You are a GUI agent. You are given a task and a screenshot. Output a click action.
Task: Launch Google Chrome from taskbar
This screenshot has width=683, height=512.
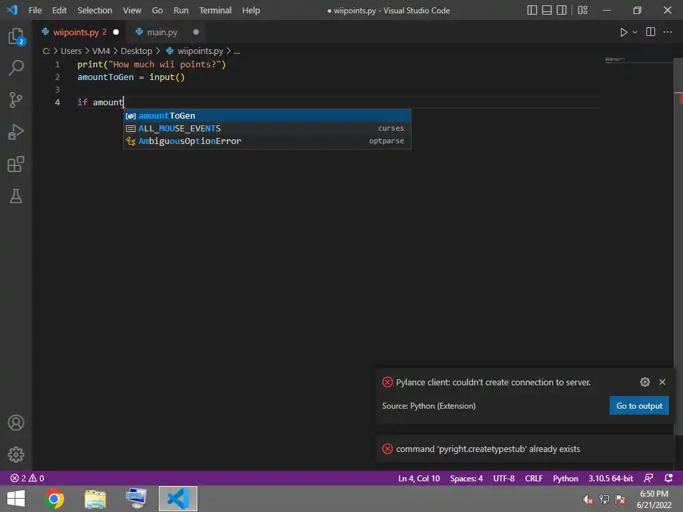coord(55,499)
